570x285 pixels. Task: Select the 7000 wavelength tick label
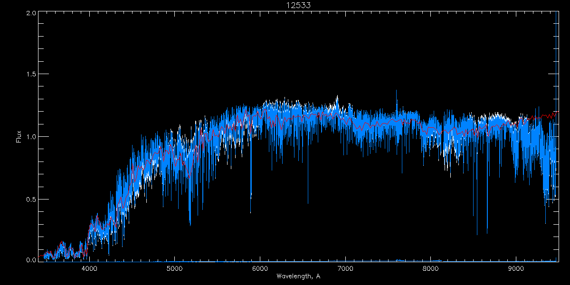pos(345,268)
